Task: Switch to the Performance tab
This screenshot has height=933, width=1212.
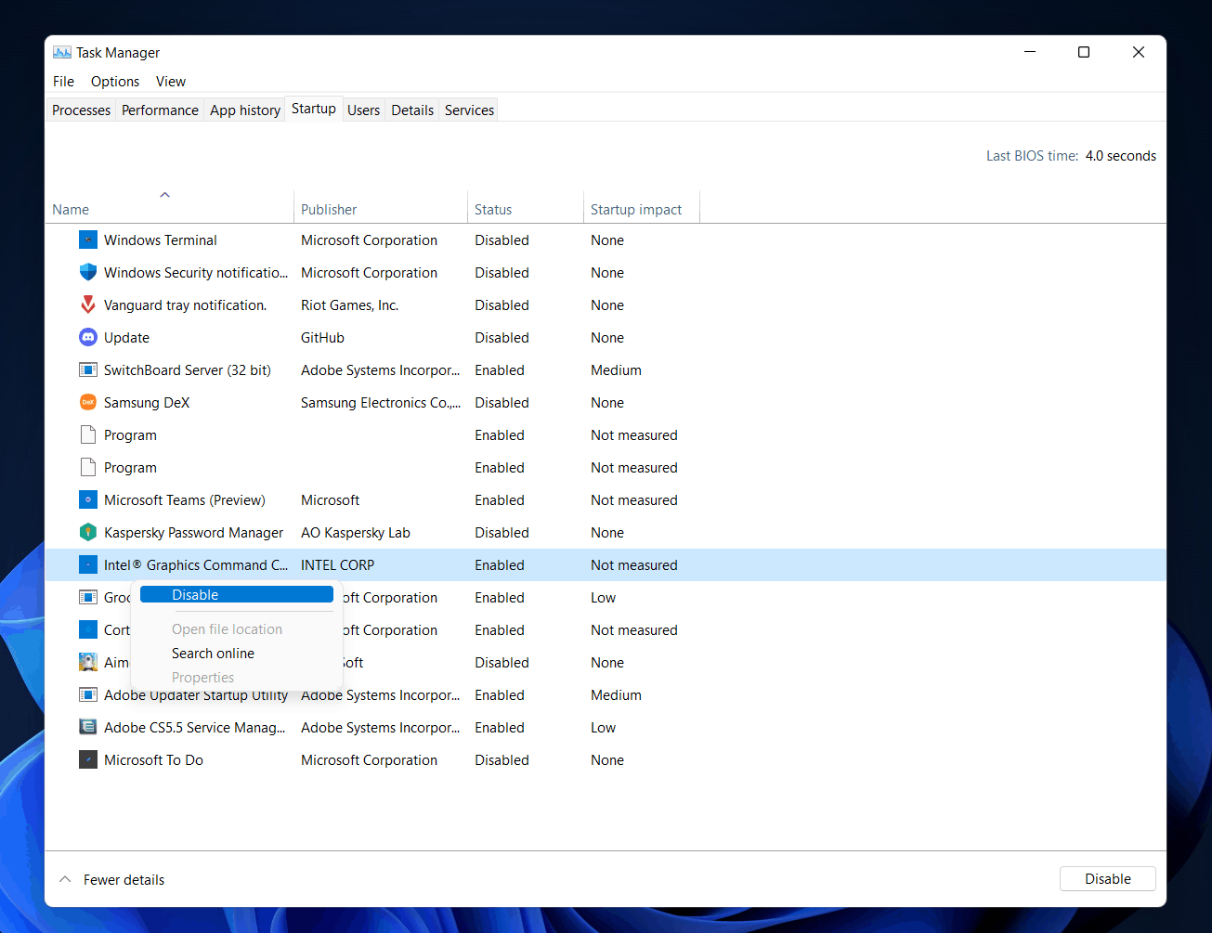Action: [x=160, y=110]
